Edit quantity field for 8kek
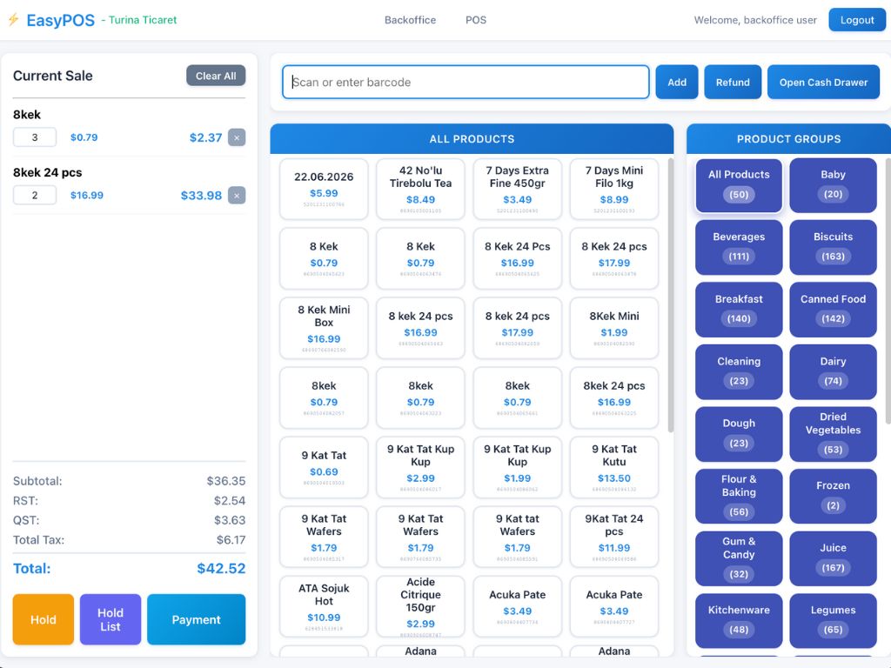This screenshot has width=891, height=668. (x=35, y=137)
